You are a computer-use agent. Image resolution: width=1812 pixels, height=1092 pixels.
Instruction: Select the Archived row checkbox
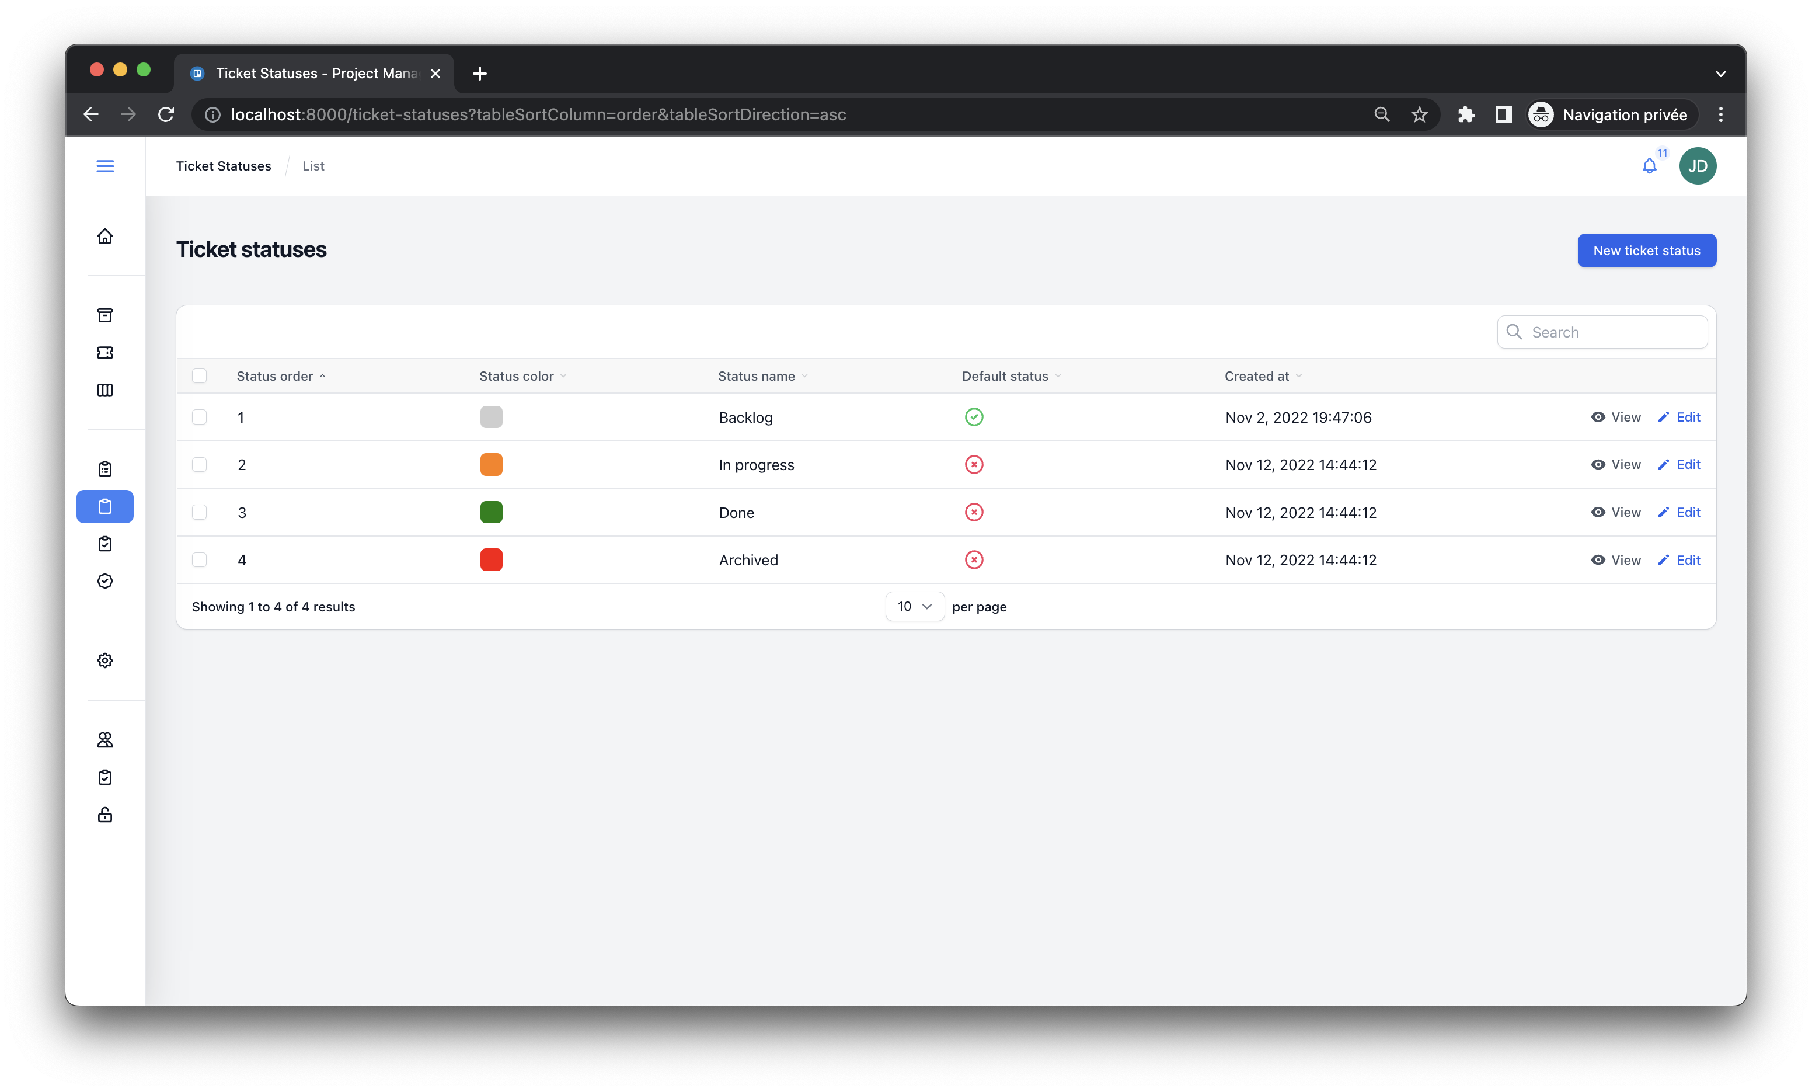click(x=199, y=560)
